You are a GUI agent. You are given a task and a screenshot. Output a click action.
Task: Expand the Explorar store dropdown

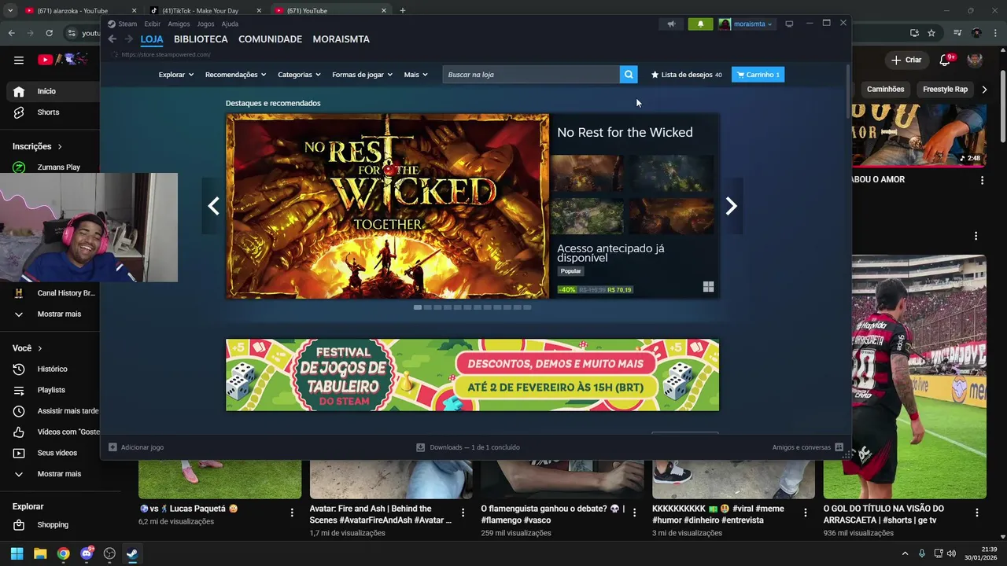click(x=176, y=75)
